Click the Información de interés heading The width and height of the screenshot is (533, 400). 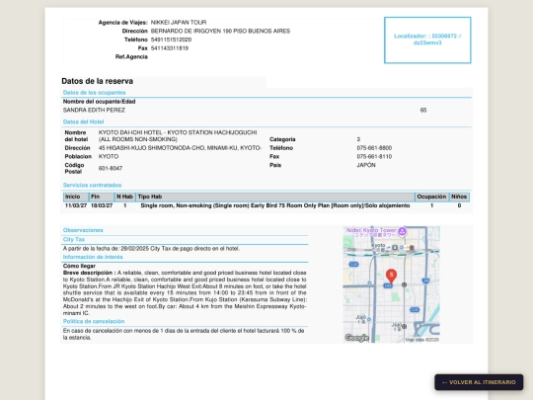pos(93,257)
